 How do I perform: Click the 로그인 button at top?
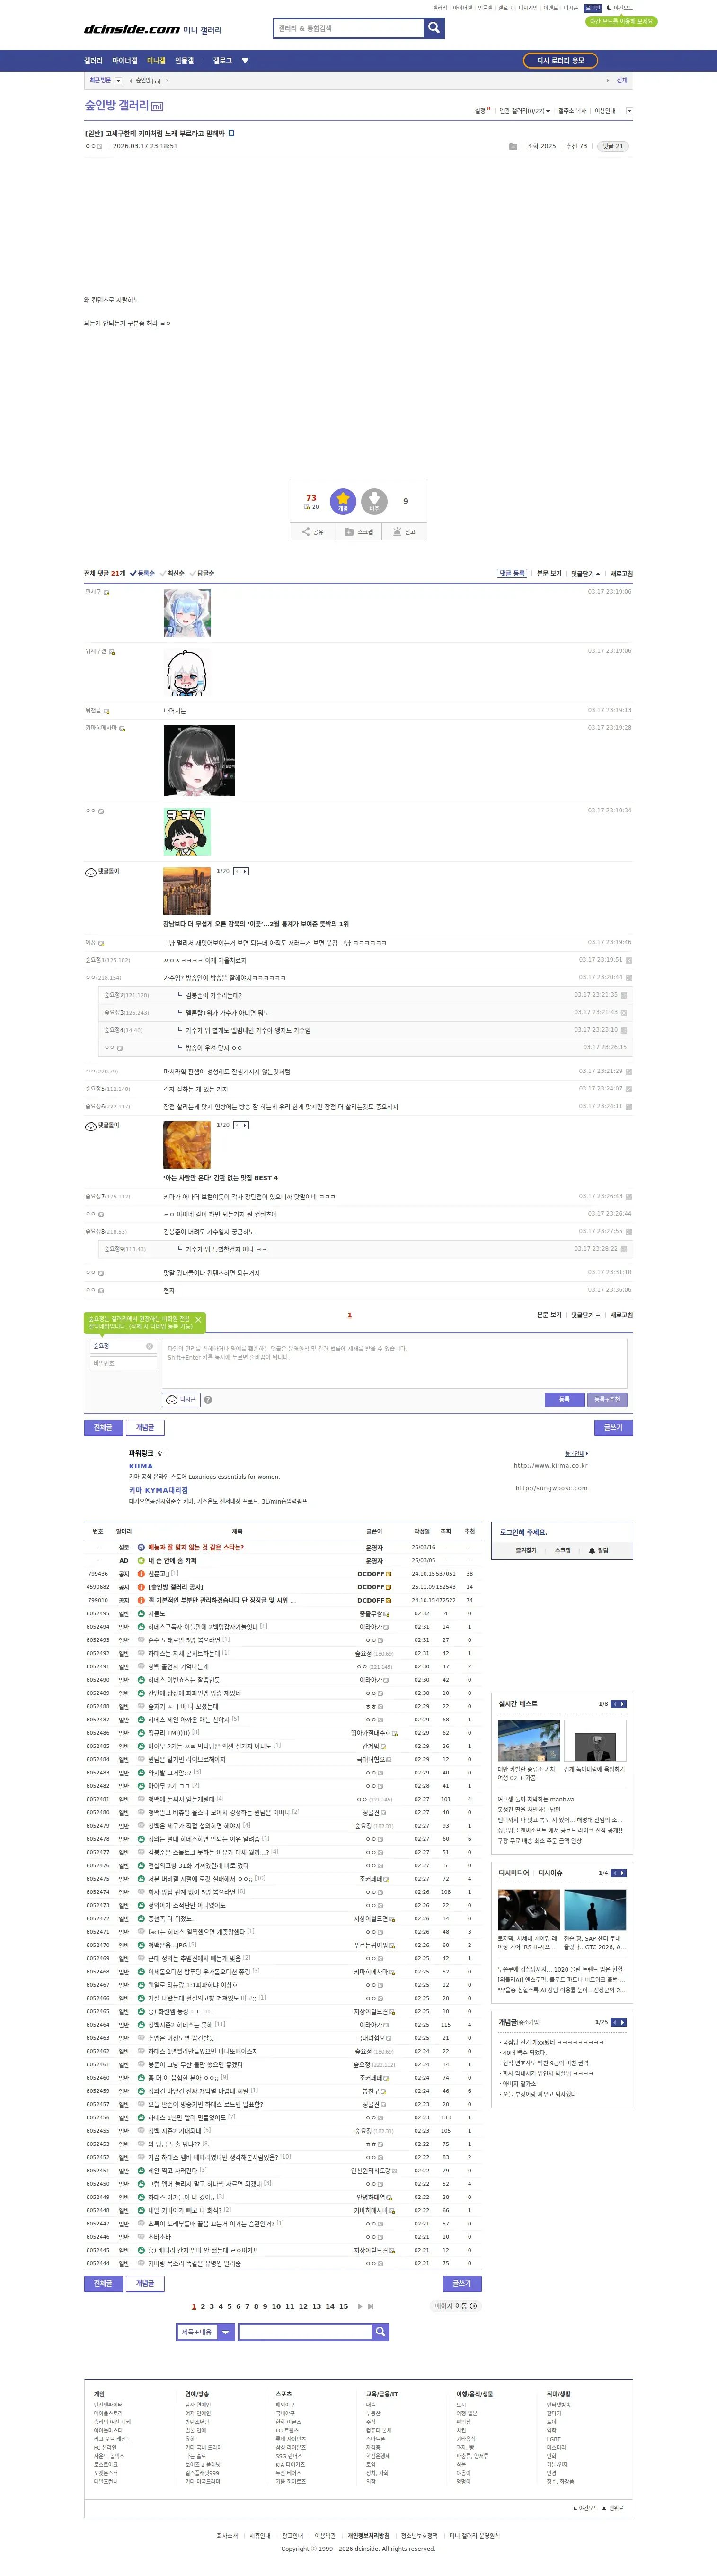(593, 8)
